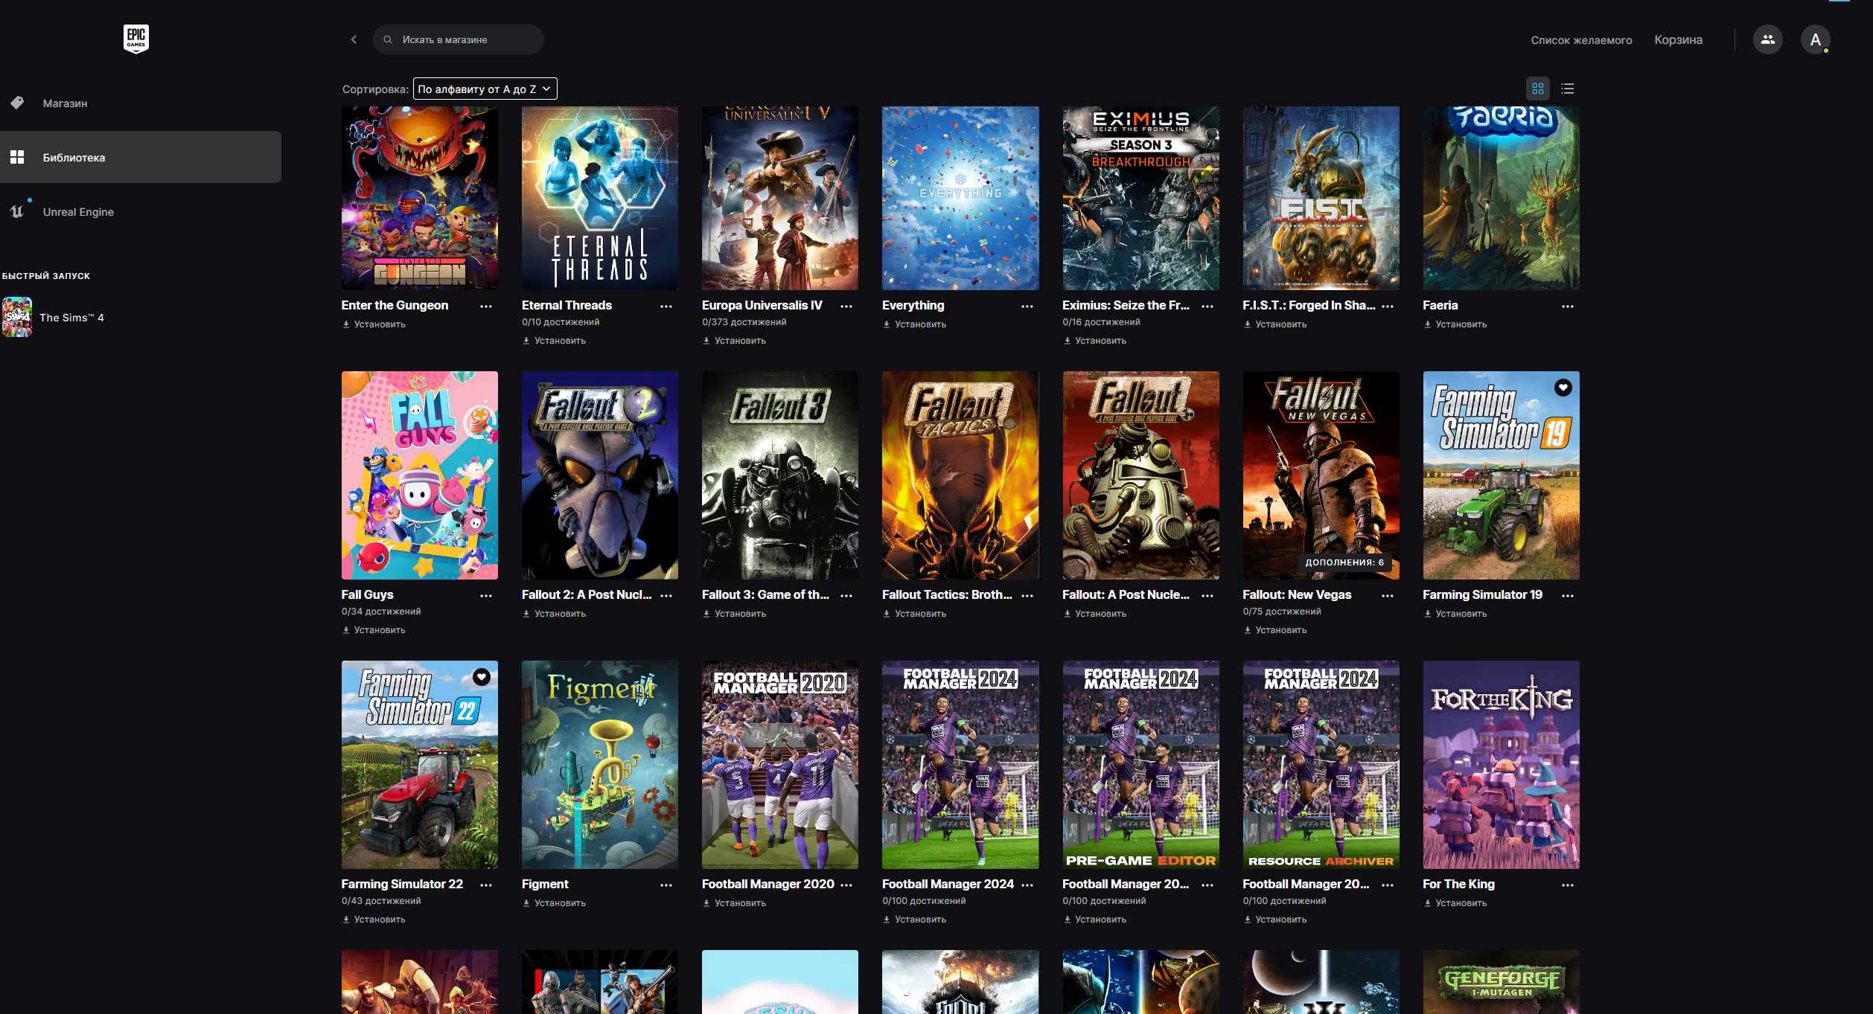Toggle favorite heart on Farming Simulator 22

[482, 677]
